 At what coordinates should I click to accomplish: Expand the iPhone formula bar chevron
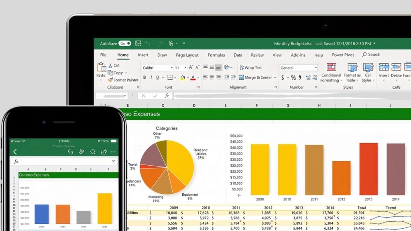114,161
